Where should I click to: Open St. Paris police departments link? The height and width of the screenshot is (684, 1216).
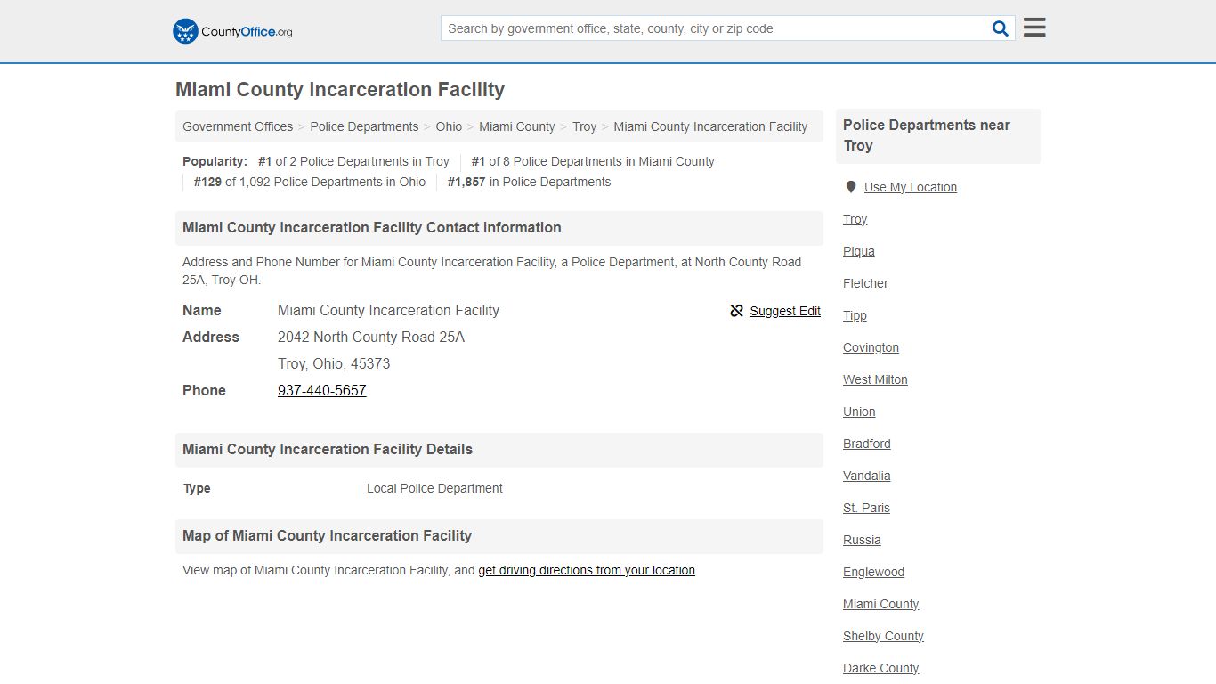[x=867, y=508]
